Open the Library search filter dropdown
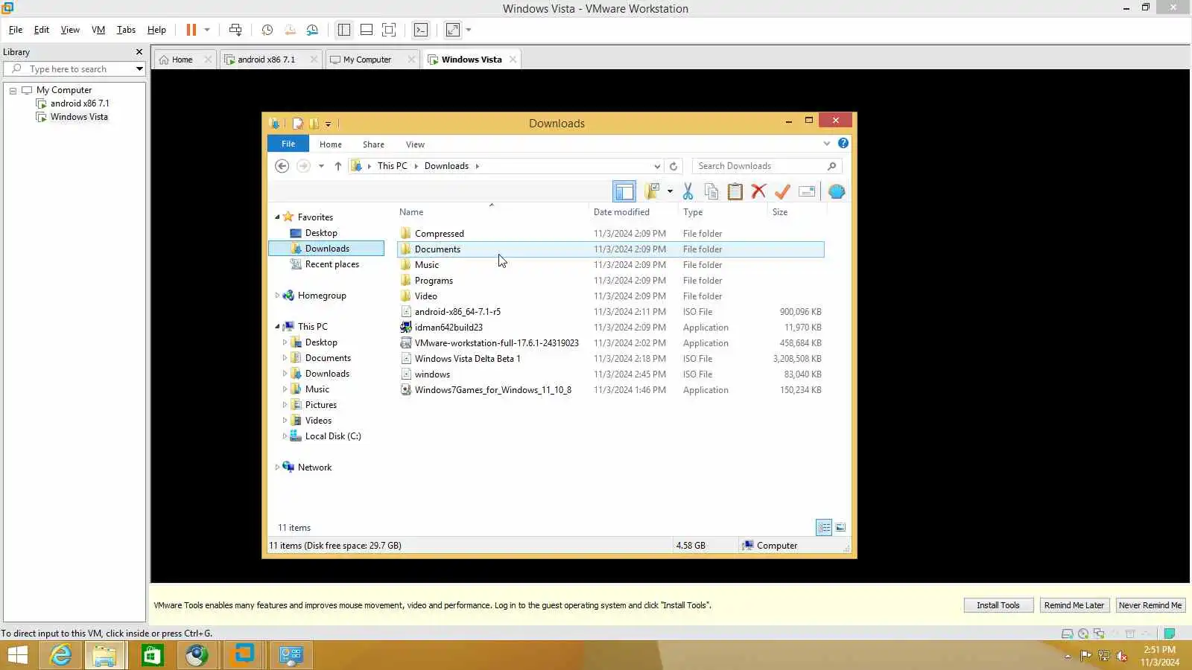Viewport: 1192px width, 670px height. pyautogui.click(x=139, y=69)
